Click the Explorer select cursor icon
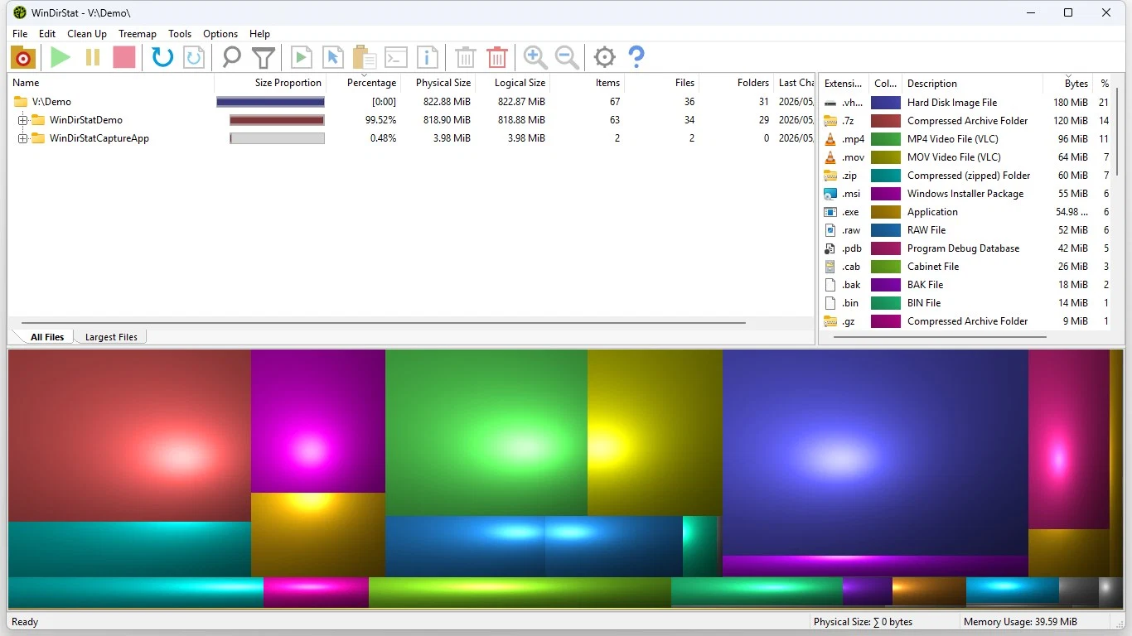1132x636 pixels. pyautogui.click(x=332, y=57)
